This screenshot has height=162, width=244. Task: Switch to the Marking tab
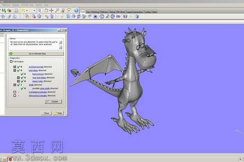tap(95, 12)
